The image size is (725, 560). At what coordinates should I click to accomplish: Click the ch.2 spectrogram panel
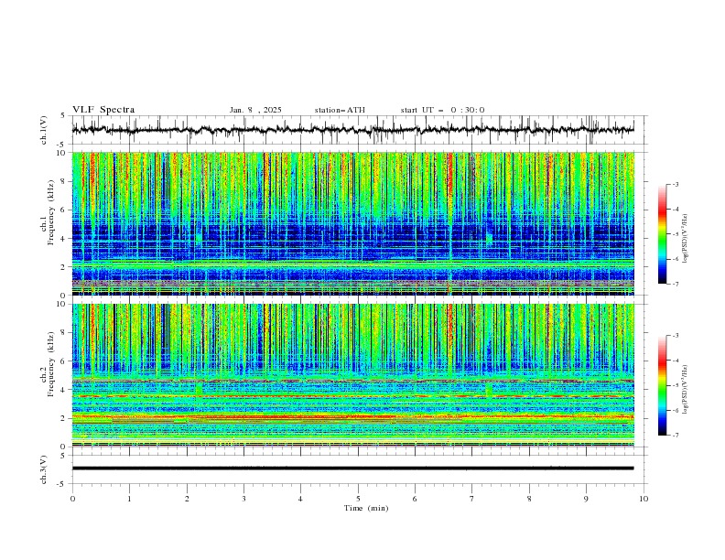point(353,375)
